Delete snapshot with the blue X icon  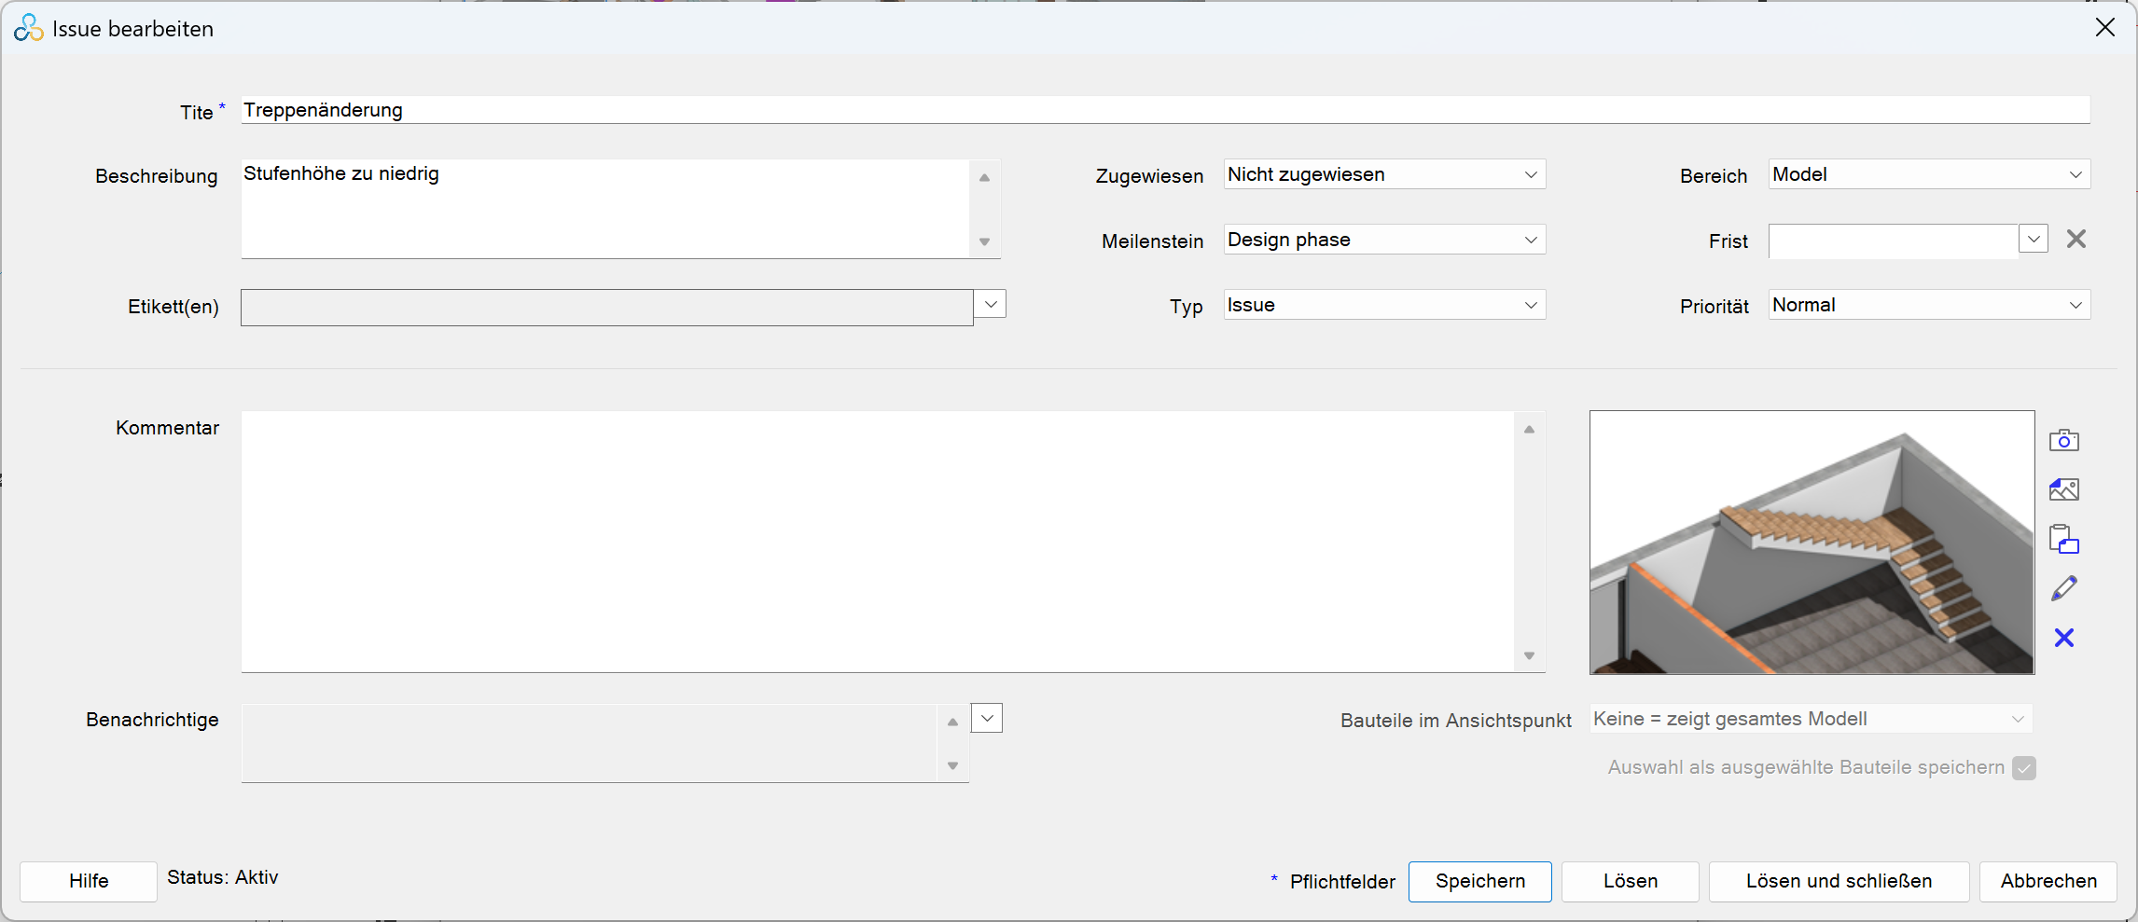pos(2063,638)
